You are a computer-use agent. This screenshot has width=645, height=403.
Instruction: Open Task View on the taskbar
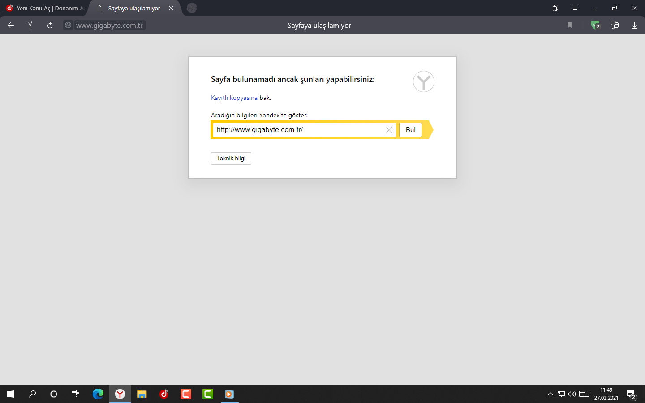click(x=75, y=394)
